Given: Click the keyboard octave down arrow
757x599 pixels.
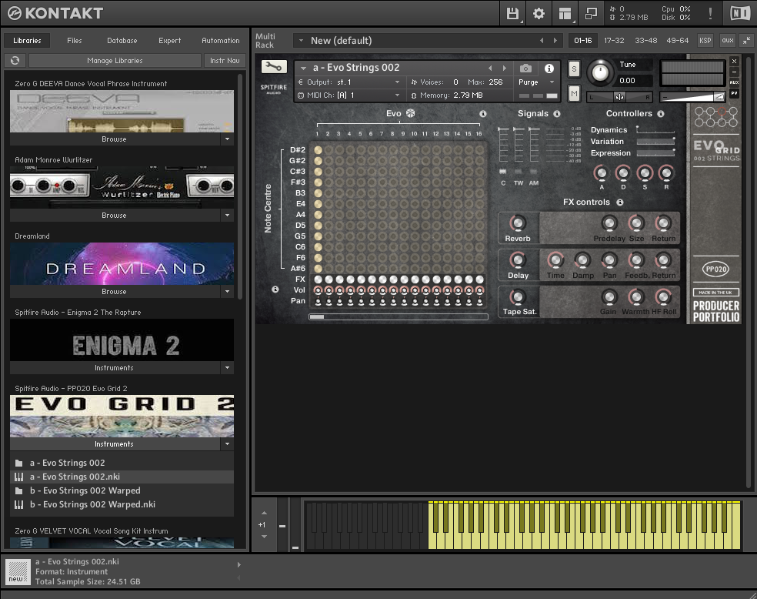Looking at the screenshot, I should pyautogui.click(x=264, y=536).
